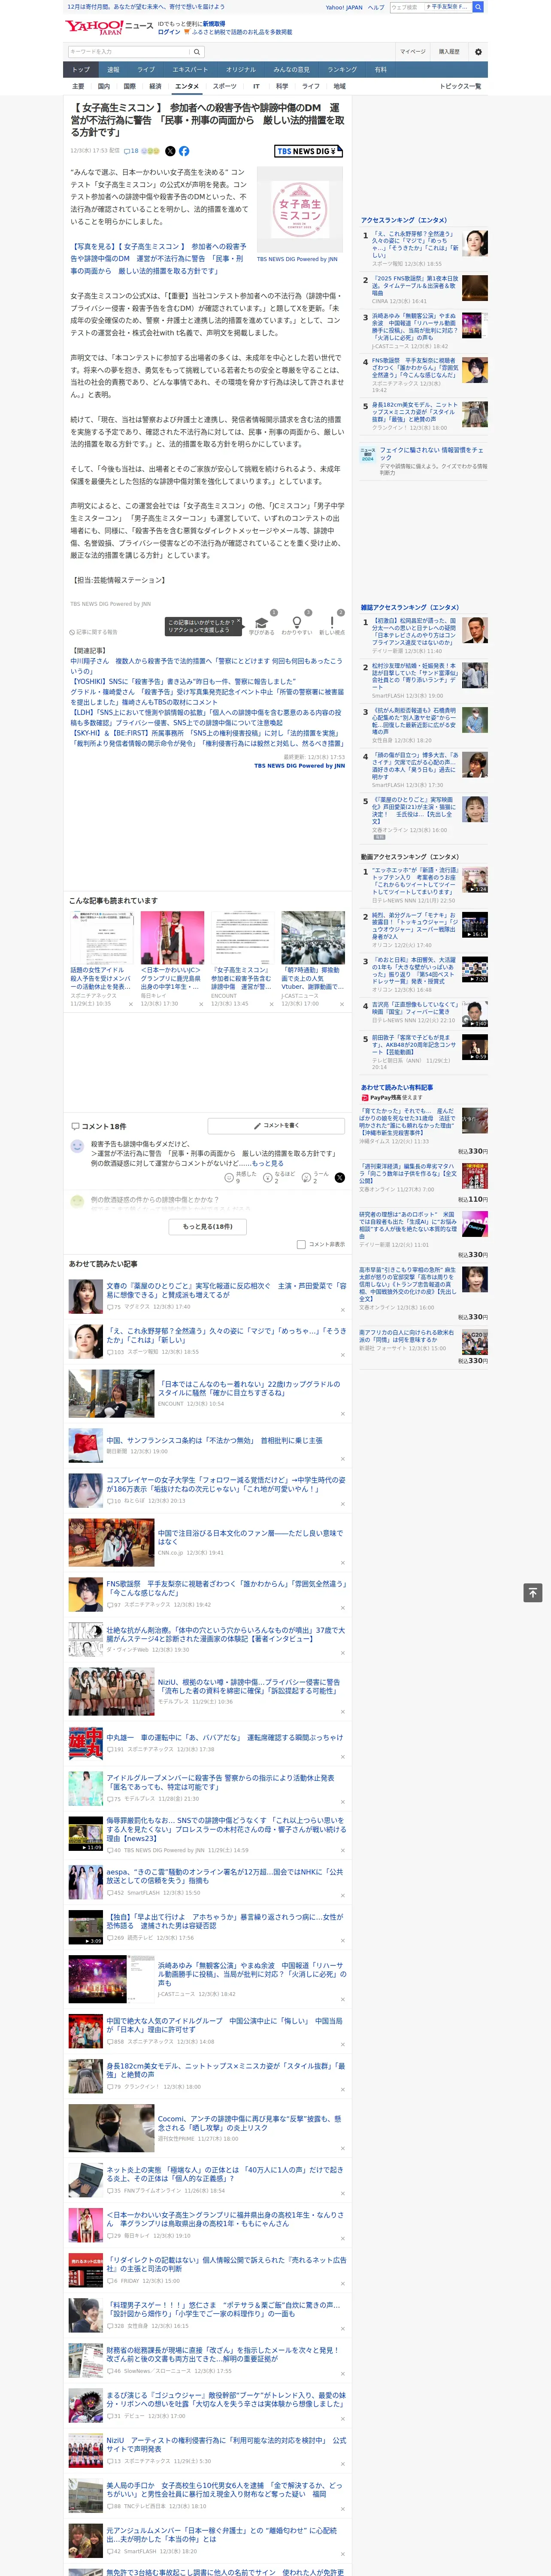Open the ID login 新規取得 link
Viewport: 551px width, 2576px height.
tap(214, 23)
